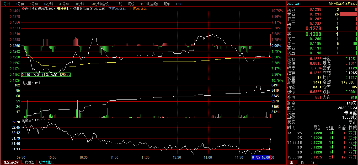Click the diamond icon beside 创业板ETF购6月3800
The height and width of the screenshot is (165, 358).
click(23, 9)
